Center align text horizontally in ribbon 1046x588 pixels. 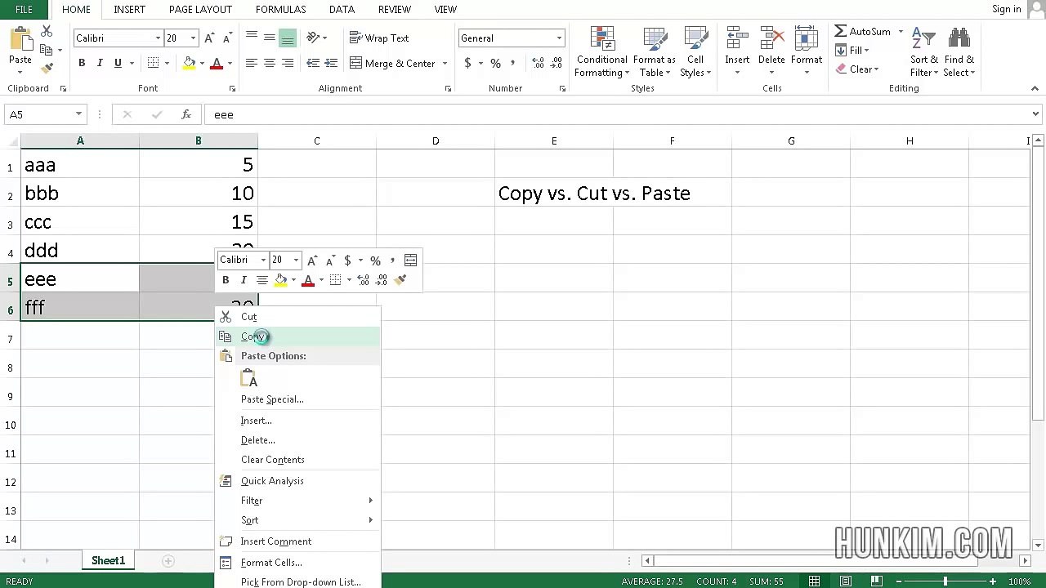point(269,63)
